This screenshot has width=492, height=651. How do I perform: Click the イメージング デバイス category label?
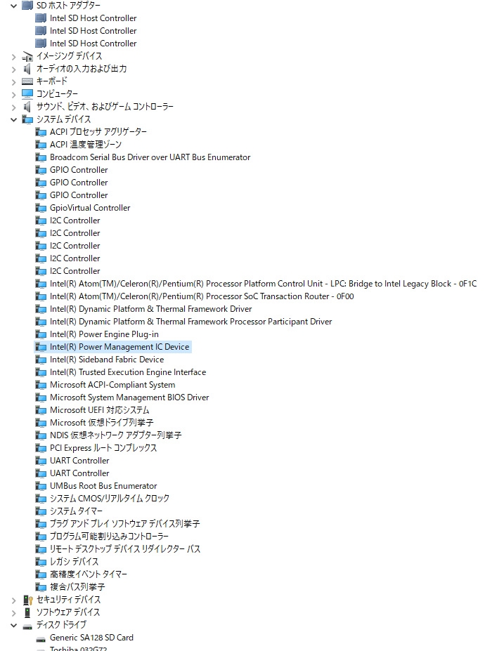[x=69, y=56]
